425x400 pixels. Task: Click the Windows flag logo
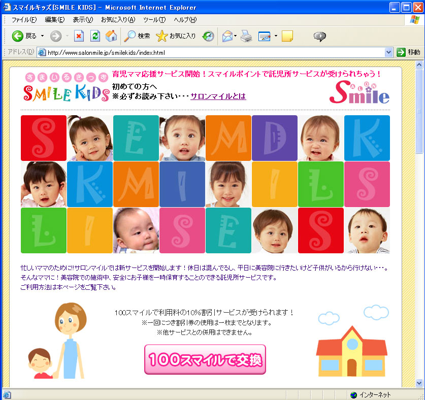pyautogui.click(x=415, y=20)
